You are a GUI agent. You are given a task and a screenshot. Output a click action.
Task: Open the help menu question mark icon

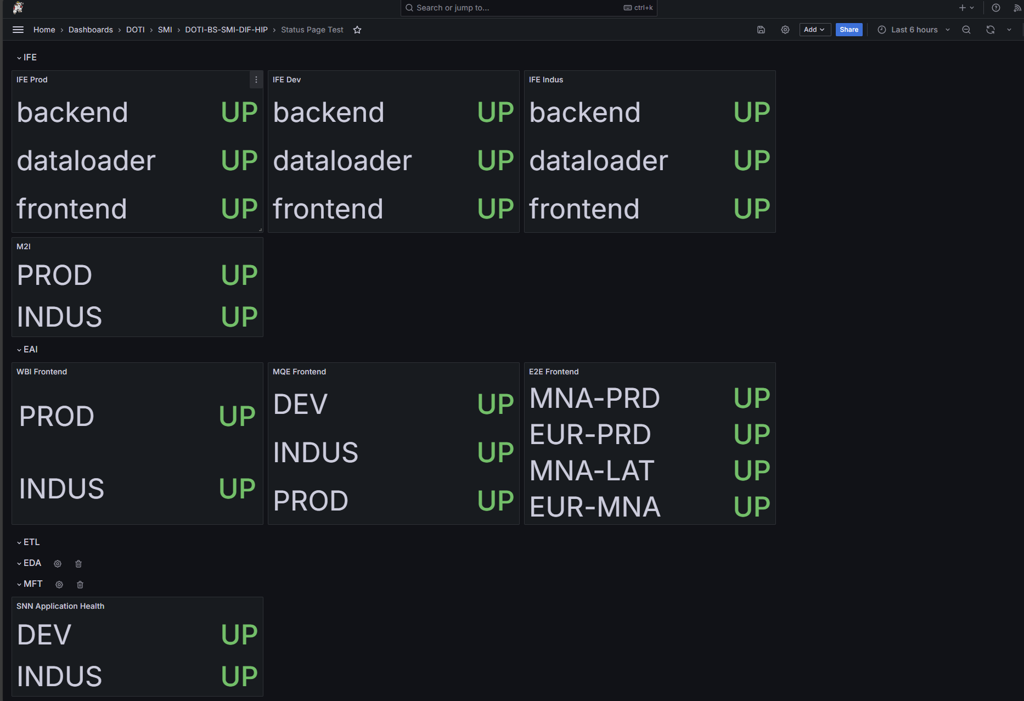(995, 8)
